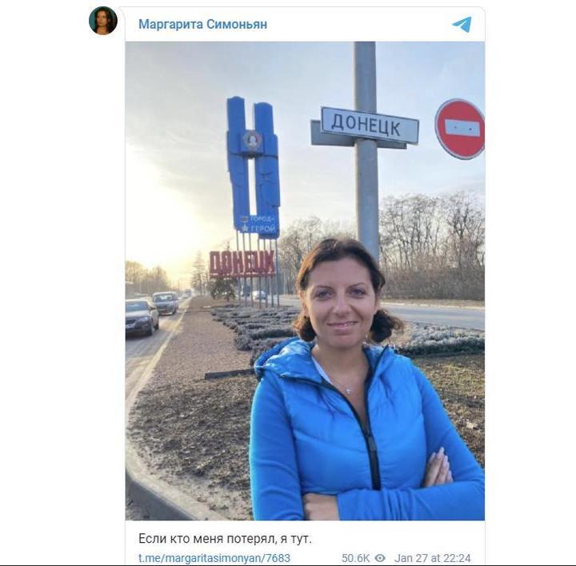The height and width of the screenshot is (566, 576).
Task: Open the t.me/margaritasimonyan/7683 link
Action: pos(214,558)
